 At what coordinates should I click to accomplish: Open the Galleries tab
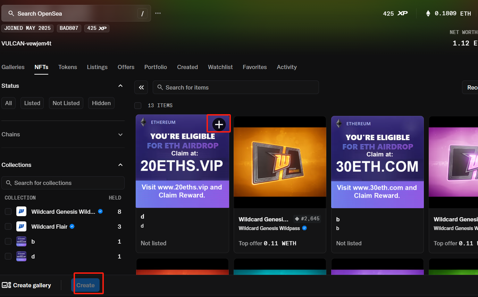pos(13,67)
